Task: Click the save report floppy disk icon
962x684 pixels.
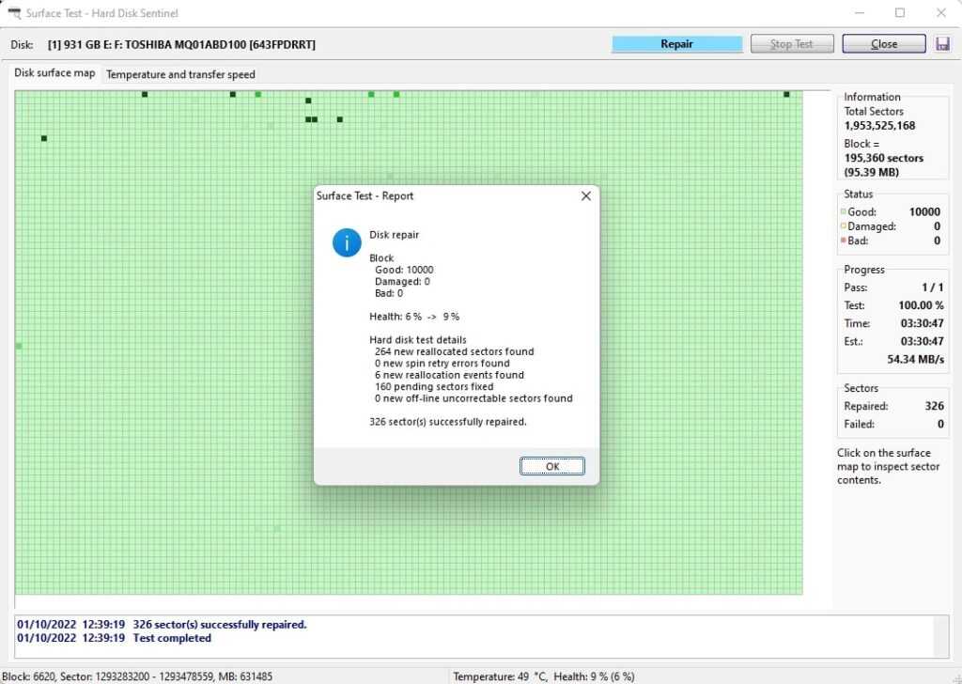Action: coord(942,43)
